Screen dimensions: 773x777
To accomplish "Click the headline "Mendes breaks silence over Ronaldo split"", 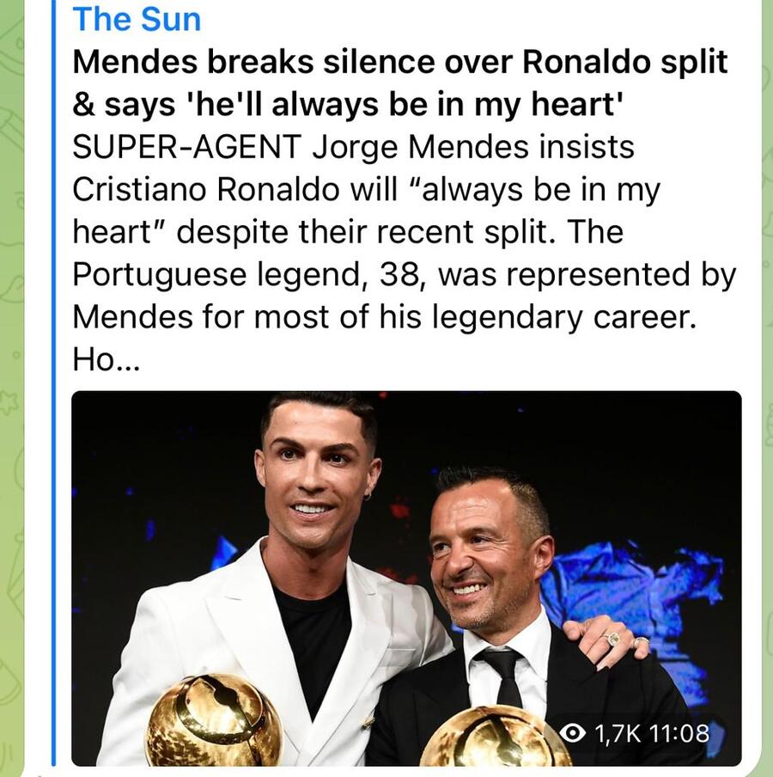I will 399,62.
